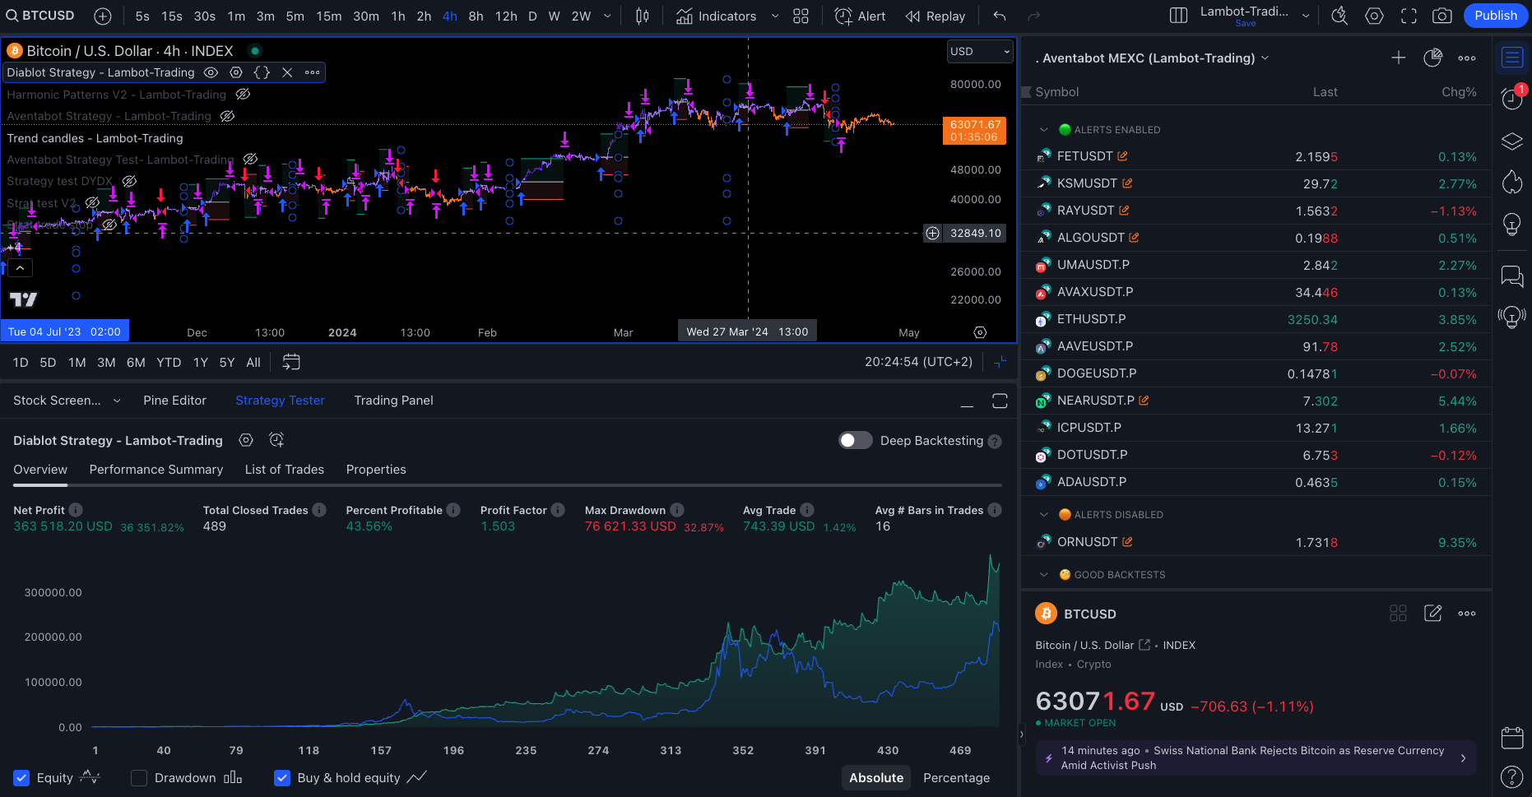
Task: Open the USD currency dropdown
Action: pos(979,51)
